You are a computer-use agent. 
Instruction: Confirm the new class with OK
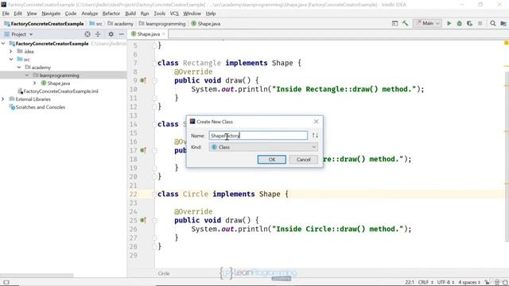click(x=272, y=160)
